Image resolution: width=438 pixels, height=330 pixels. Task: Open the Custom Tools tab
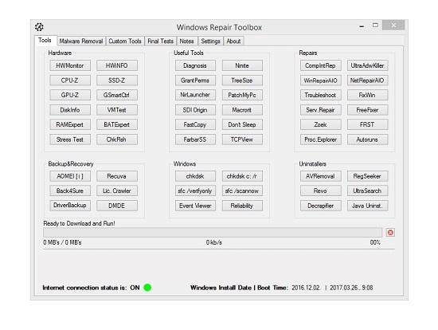coord(125,41)
